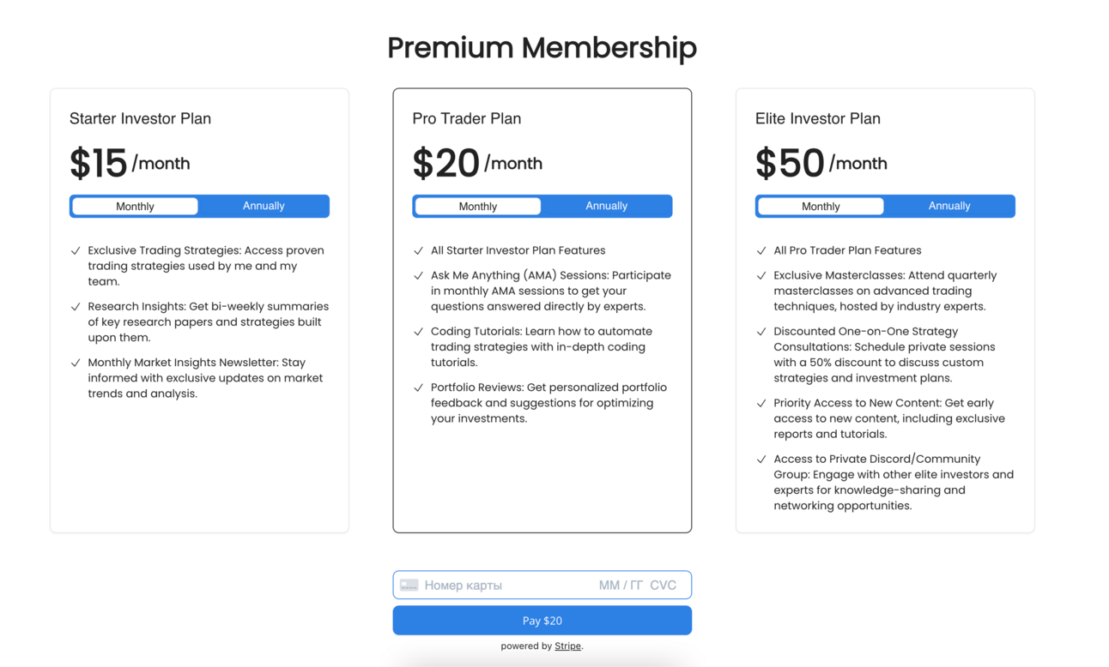Open the Stripe link

tap(567, 646)
